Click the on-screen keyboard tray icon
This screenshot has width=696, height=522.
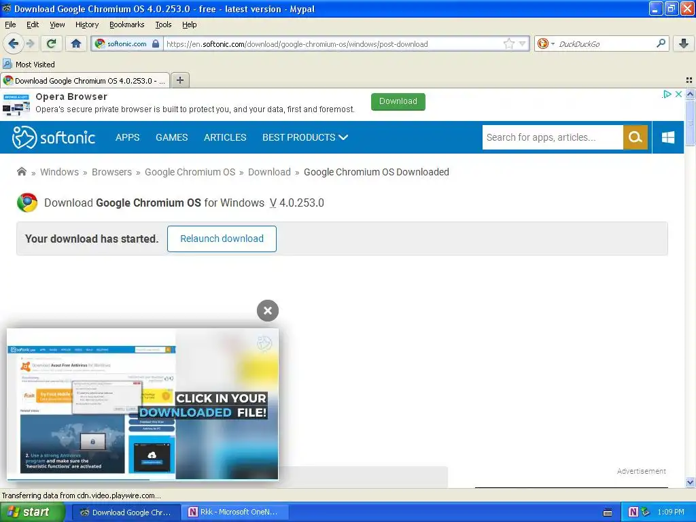tap(608, 512)
